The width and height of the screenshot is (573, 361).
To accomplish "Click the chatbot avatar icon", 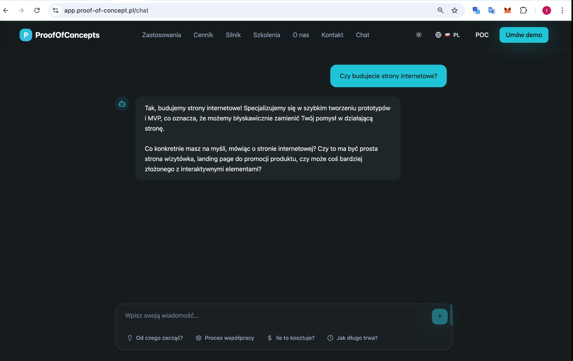I will (122, 104).
